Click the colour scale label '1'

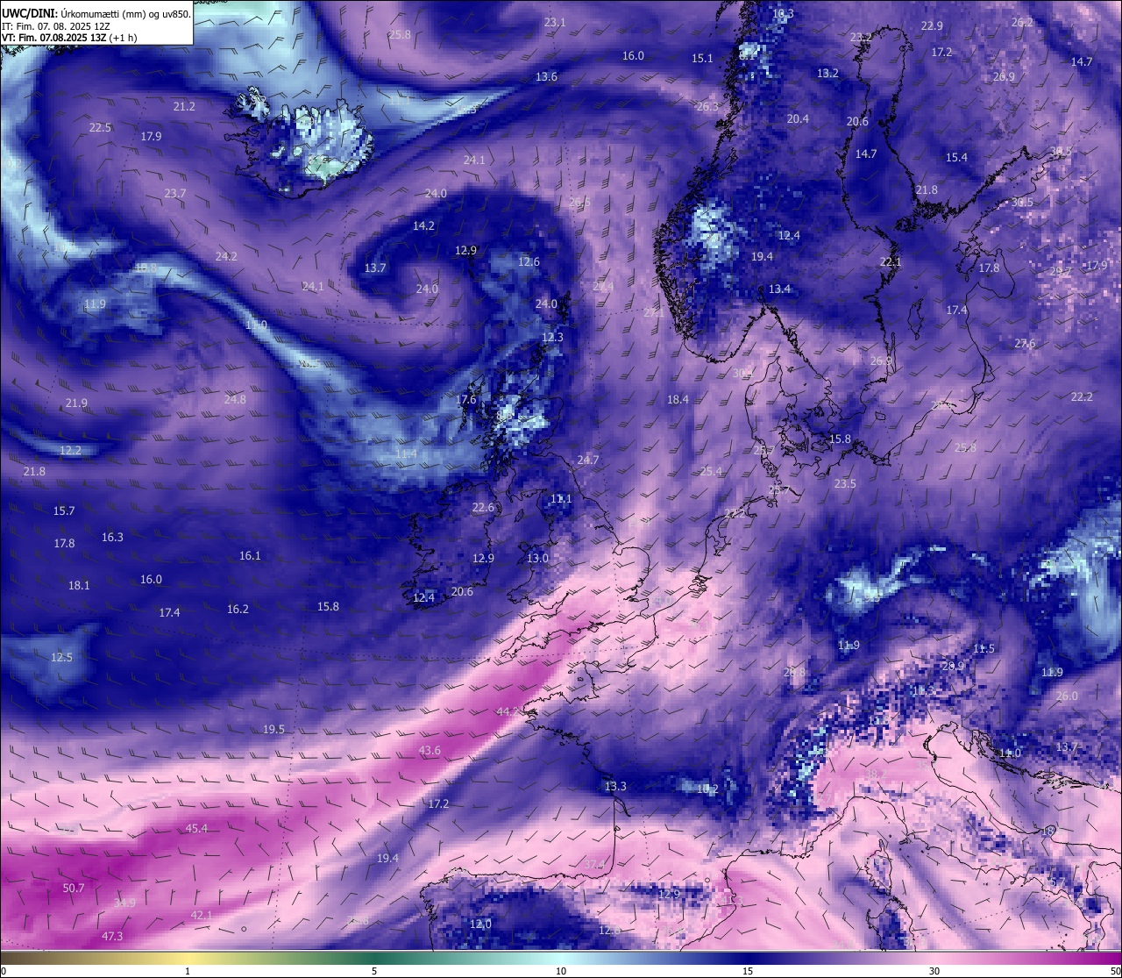click(188, 971)
